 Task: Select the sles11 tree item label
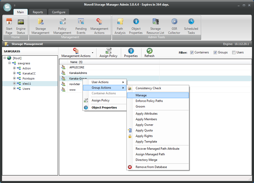[x=27, y=84]
